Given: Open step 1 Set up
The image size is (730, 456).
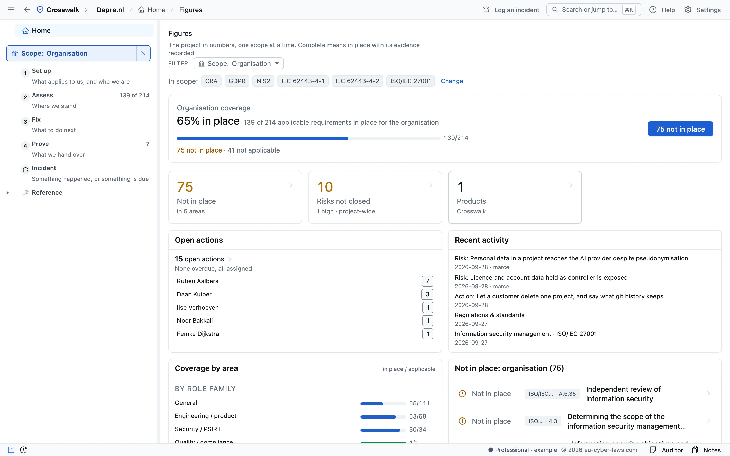Looking at the screenshot, I should coord(85,76).
